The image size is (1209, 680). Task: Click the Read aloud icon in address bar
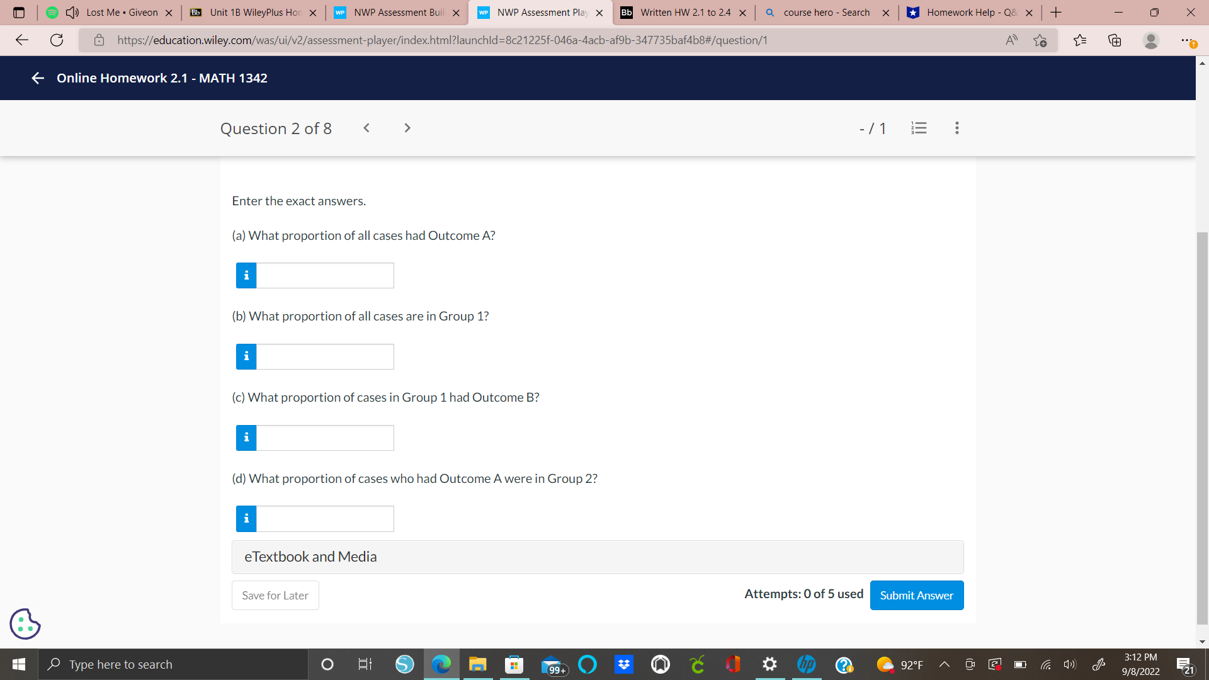(x=1011, y=40)
